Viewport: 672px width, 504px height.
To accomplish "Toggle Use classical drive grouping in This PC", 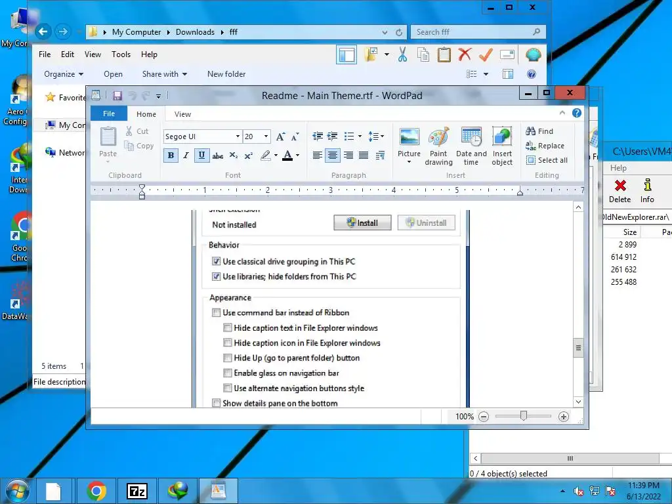I will [217, 261].
